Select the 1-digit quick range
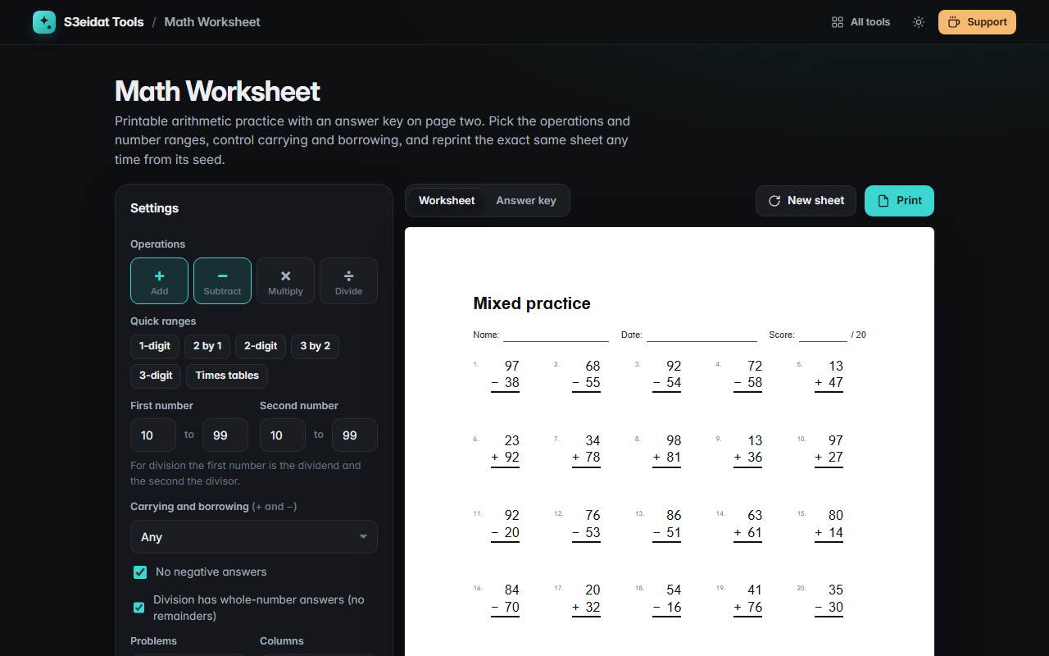 (155, 346)
